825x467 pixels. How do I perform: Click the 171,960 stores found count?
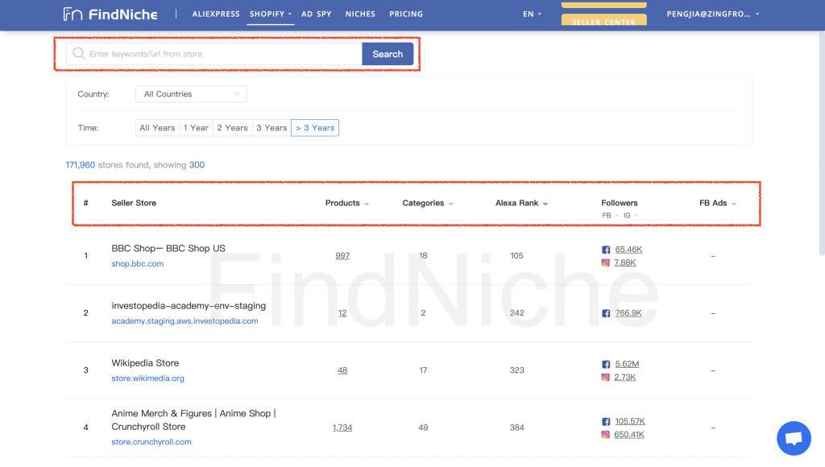(x=80, y=165)
